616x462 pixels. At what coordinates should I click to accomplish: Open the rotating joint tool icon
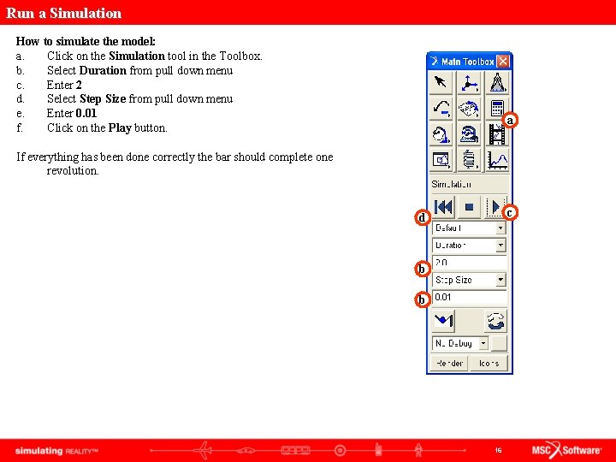[469, 109]
